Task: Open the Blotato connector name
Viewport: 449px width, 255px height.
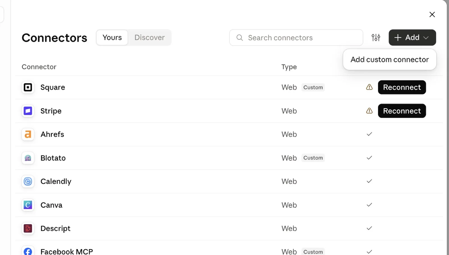Action: (53, 158)
